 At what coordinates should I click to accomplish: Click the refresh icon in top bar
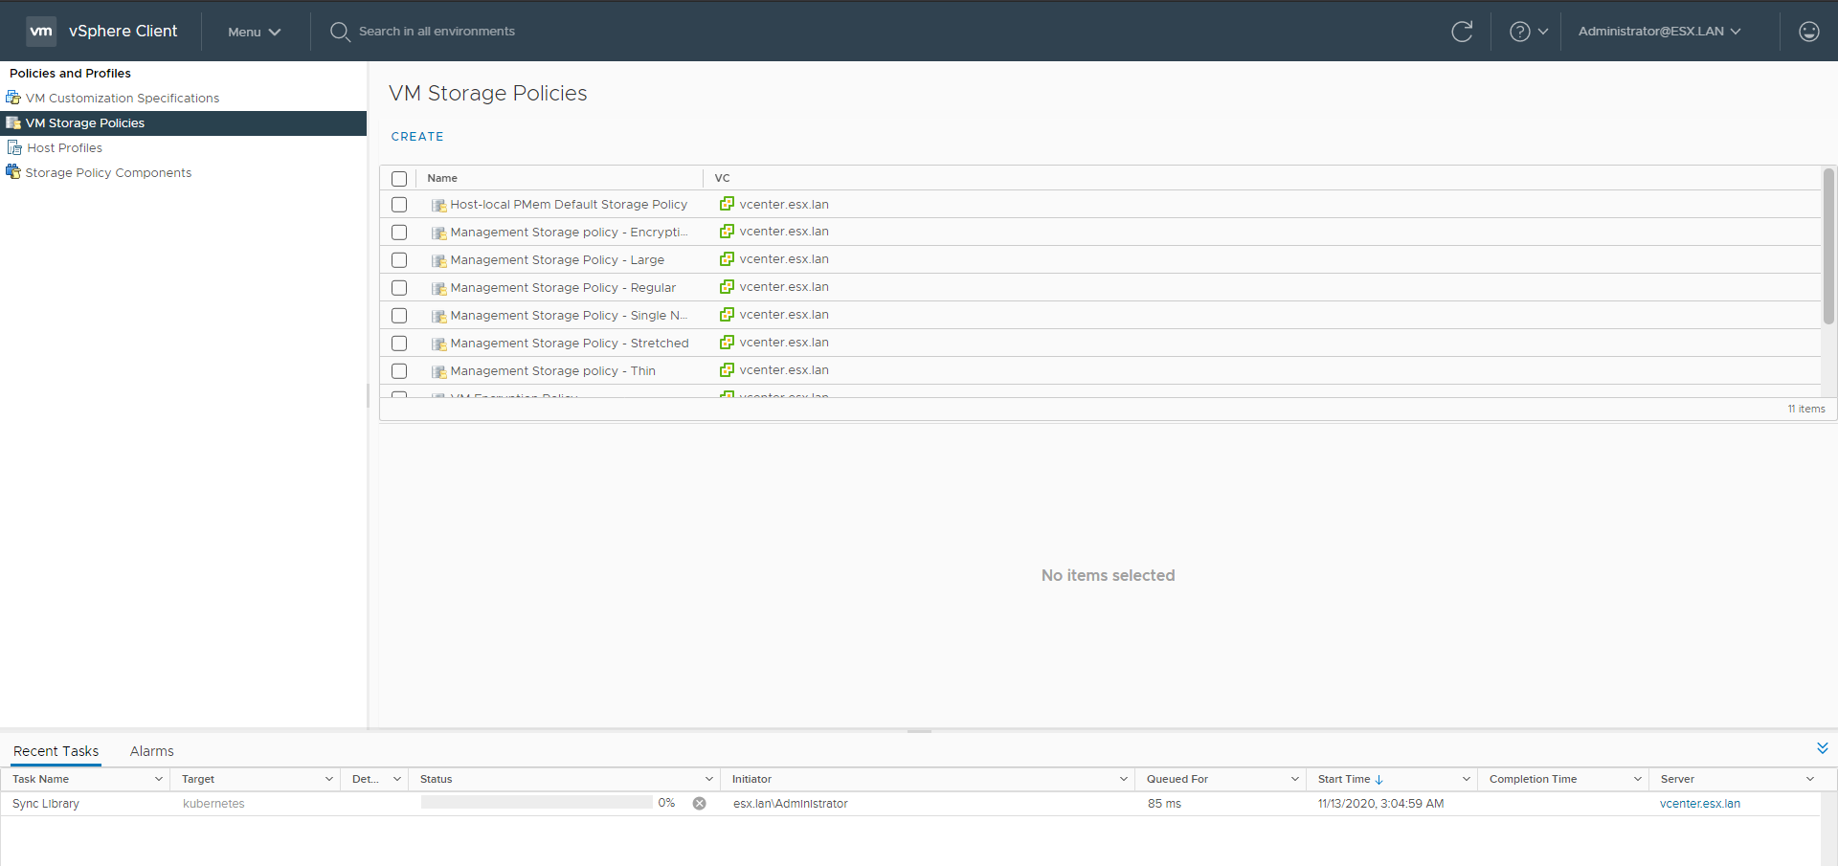point(1462,32)
